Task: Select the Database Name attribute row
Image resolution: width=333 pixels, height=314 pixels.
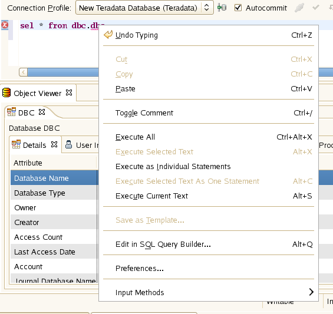Action: (x=54, y=178)
